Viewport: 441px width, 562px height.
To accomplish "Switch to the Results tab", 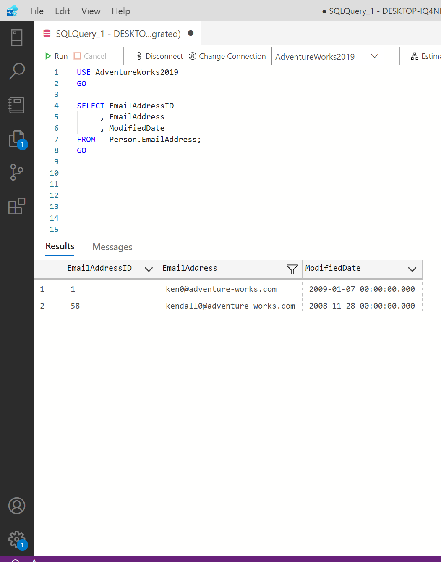I will pos(60,246).
